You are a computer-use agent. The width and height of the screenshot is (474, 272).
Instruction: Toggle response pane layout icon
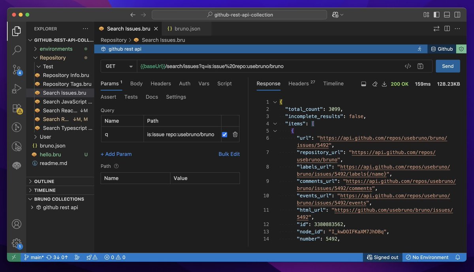pyautogui.click(x=364, y=84)
